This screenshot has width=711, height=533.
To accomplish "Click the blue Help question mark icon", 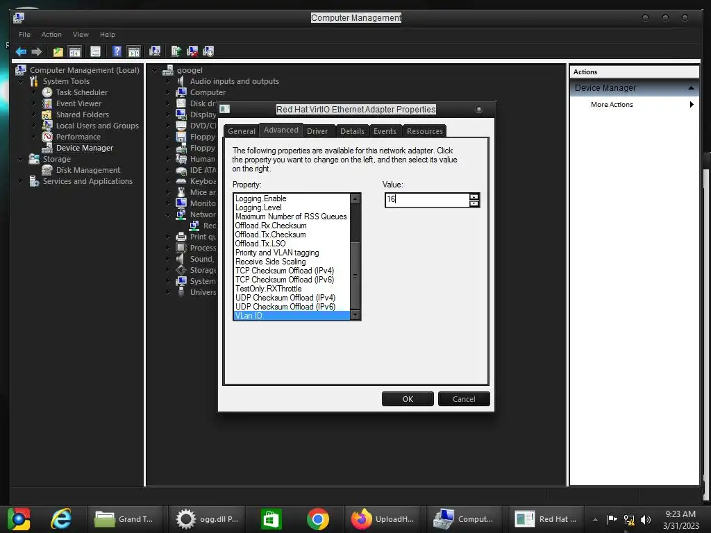I will tap(117, 51).
